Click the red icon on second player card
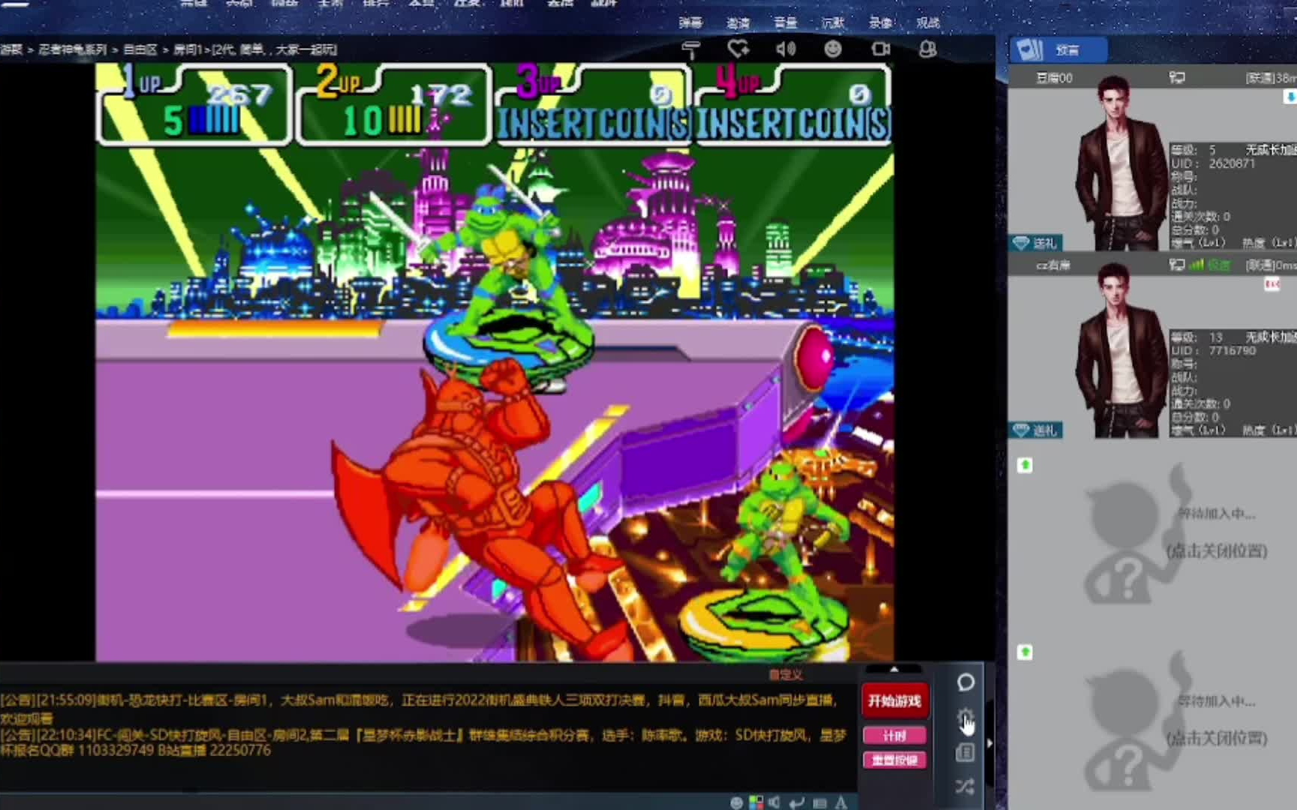Image resolution: width=1297 pixels, height=810 pixels. [1272, 284]
